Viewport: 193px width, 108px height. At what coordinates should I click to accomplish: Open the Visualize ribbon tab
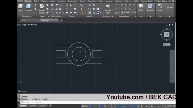(x=62, y=1)
